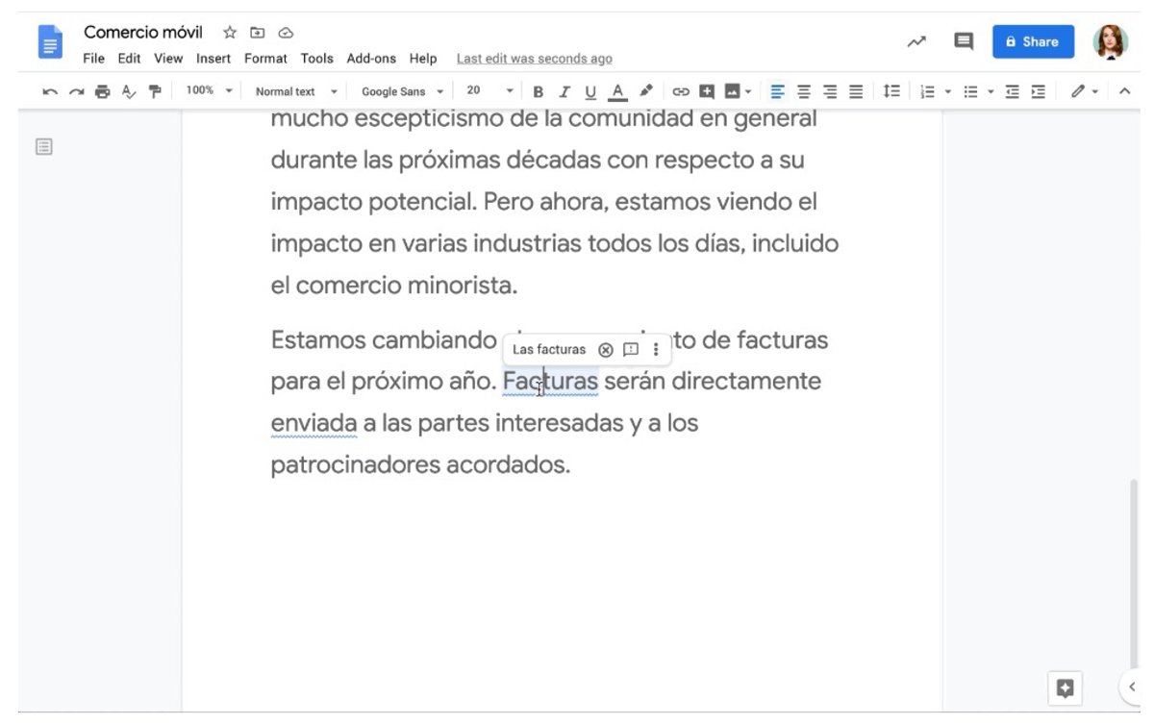
Task: Toggle bold formatting
Action: [539, 91]
